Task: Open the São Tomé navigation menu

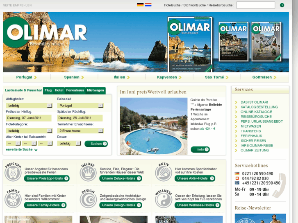Action: pos(217,77)
